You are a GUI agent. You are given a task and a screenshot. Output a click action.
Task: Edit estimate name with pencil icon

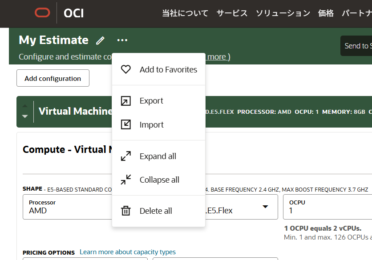(x=101, y=40)
